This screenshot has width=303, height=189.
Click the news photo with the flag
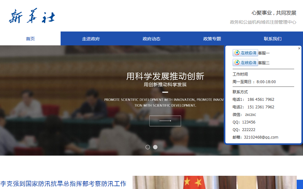[215, 183]
